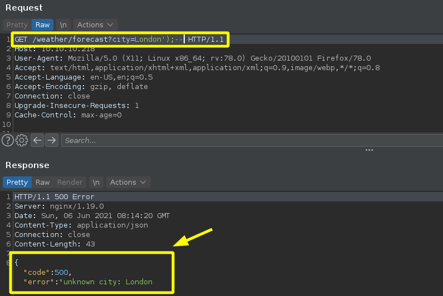443x296 pixels.
Task: Click the Content-Type response header line
Action: 81,225
